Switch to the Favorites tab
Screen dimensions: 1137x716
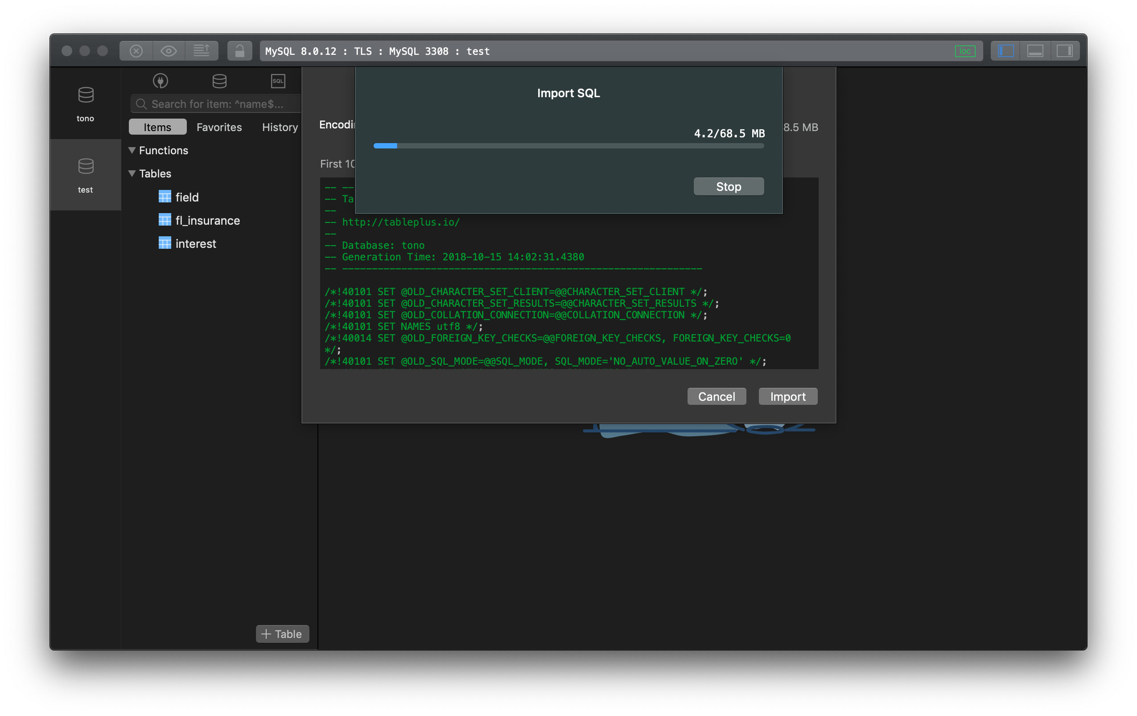[x=219, y=127]
